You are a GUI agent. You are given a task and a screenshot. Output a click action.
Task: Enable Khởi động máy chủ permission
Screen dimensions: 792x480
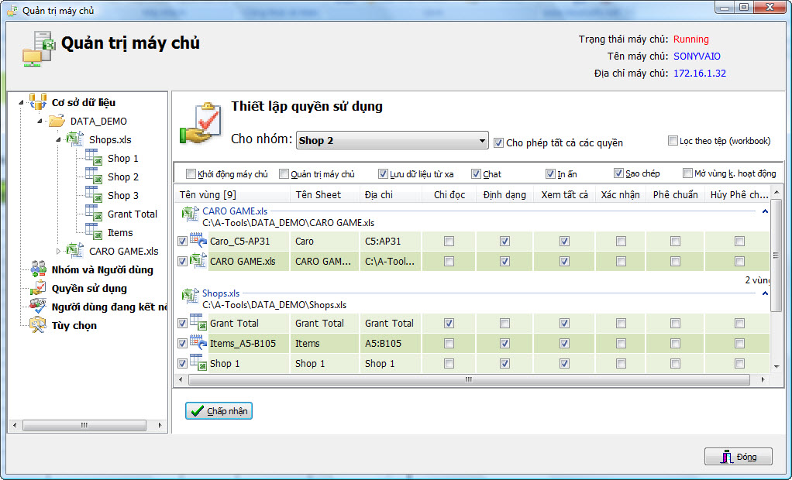coord(191,174)
